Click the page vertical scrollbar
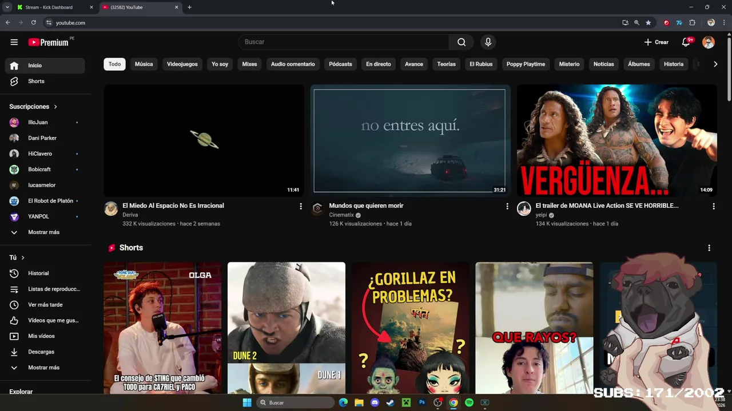 pos(729,68)
